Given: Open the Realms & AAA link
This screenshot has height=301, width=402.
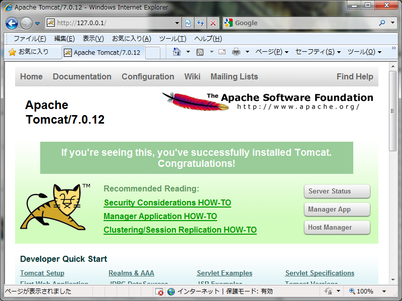Looking at the screenshot, I should (131, 273).
